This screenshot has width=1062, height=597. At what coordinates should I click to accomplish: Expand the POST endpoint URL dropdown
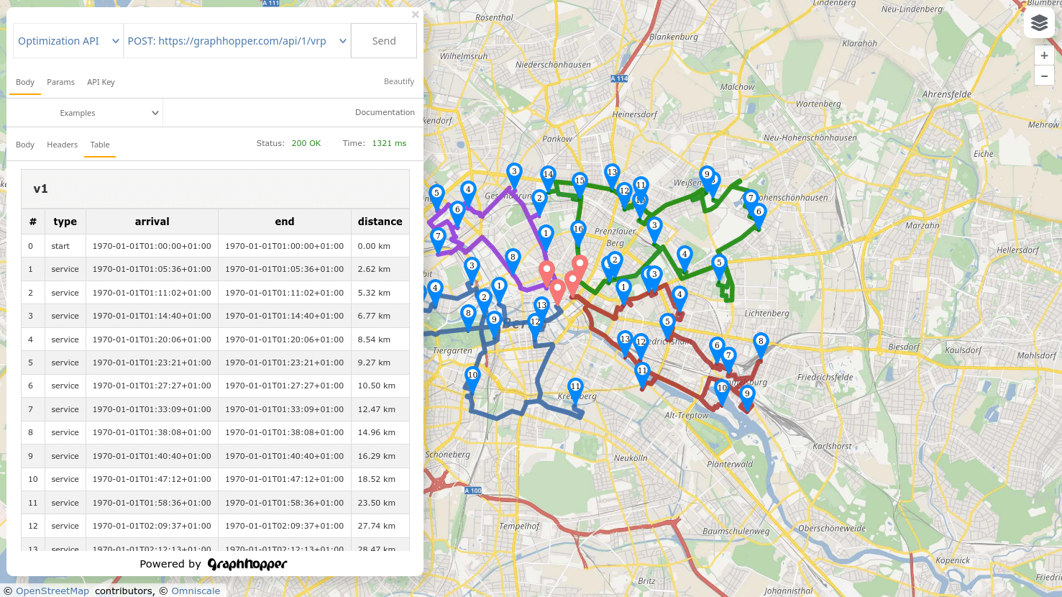click(237, 41)
